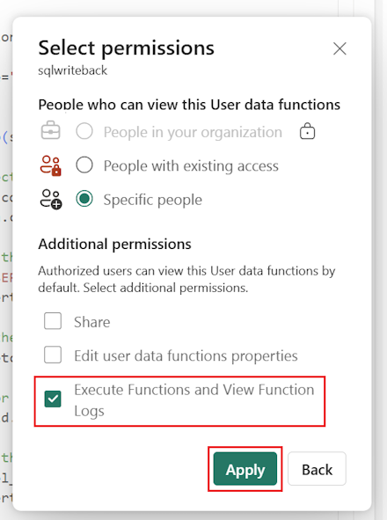Select the People with existing access radio button
This screenshot has width=387, height=520.
coord(84,165)
